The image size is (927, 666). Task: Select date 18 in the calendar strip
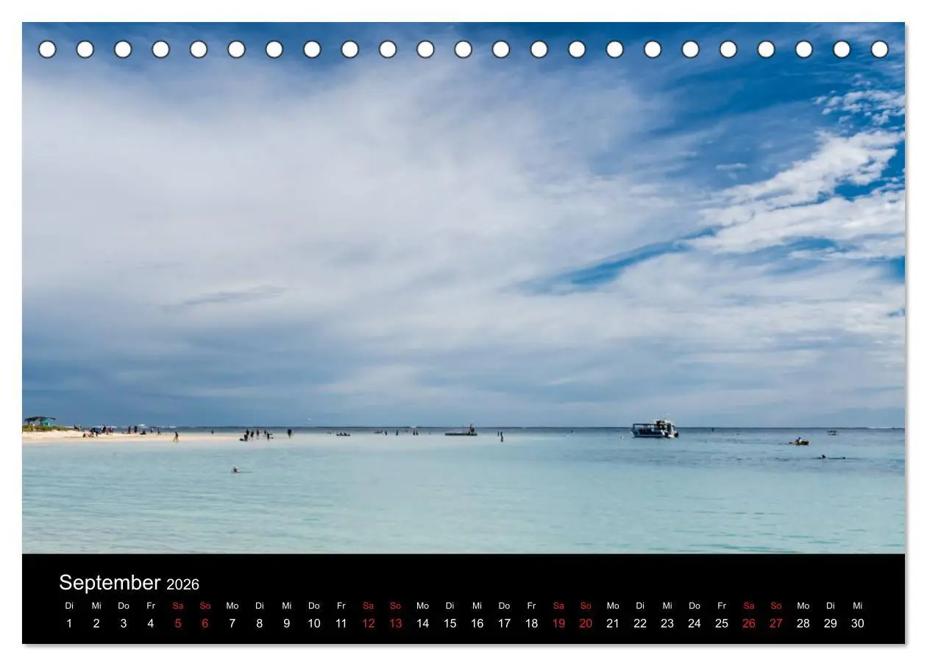click(x=532, y=623)
